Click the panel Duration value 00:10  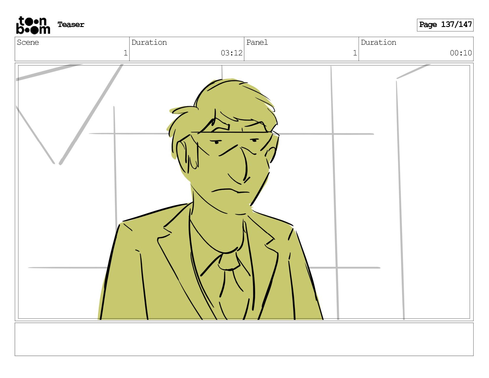coord(461,53)
